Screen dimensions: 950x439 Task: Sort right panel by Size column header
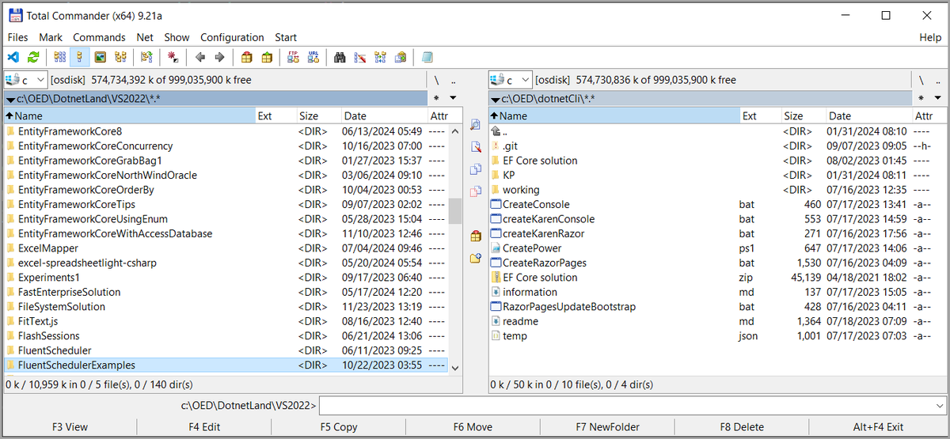pos(804,115)
